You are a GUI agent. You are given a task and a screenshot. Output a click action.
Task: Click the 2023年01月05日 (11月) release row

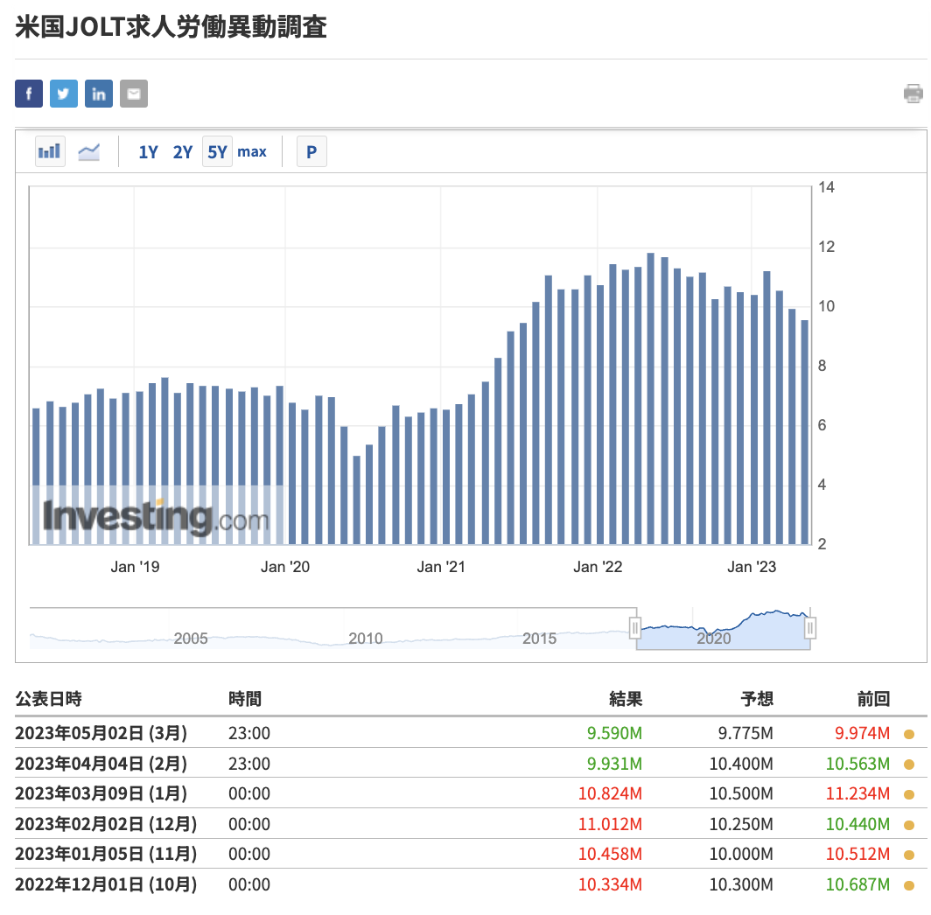coord(471,854)
